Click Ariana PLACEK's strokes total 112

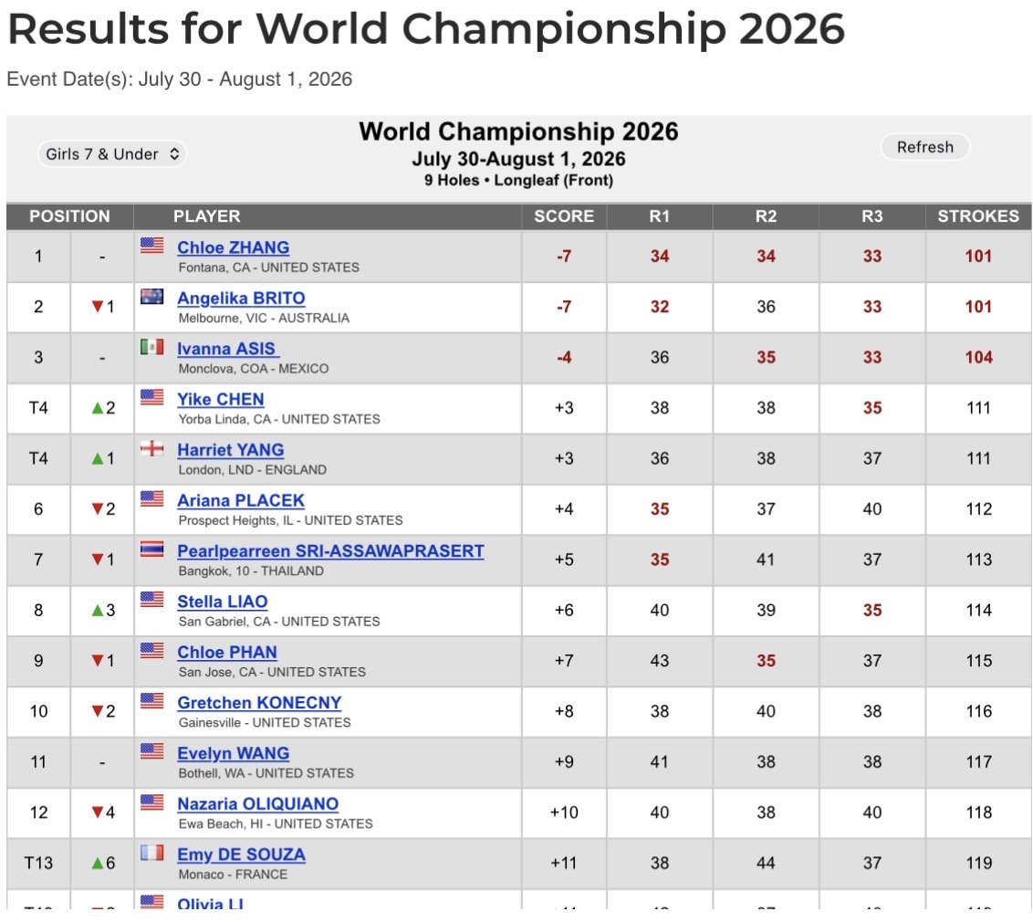[x=979, y=509]
